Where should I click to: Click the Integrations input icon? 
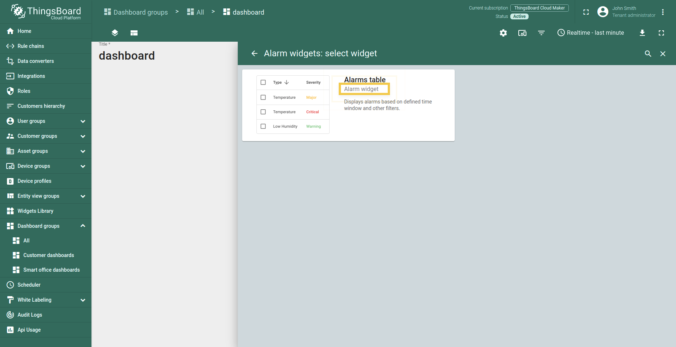(10, 76)
